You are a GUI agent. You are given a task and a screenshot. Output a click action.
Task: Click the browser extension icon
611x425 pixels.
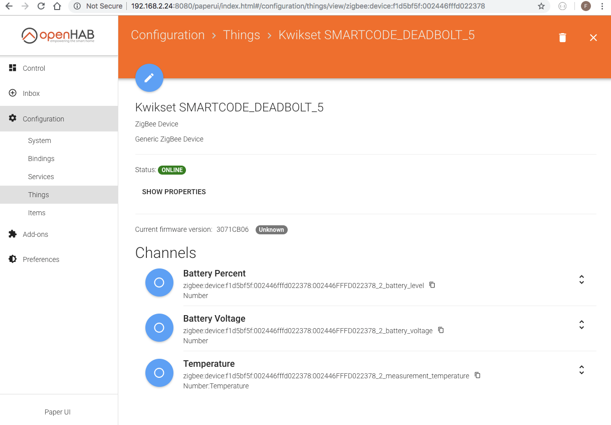(x=562, y=6)
